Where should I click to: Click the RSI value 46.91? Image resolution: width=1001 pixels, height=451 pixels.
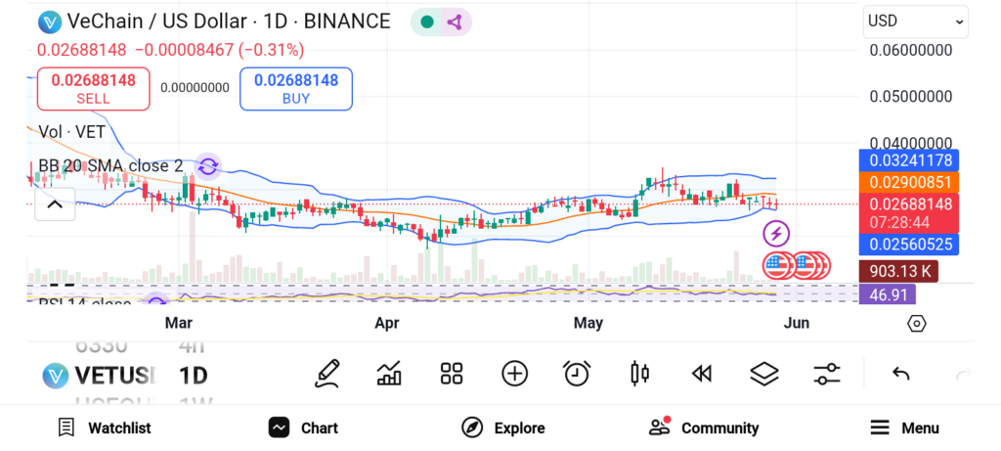[x=888, y=294]
